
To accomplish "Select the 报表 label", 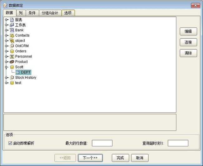I will [x=19, y=20].
